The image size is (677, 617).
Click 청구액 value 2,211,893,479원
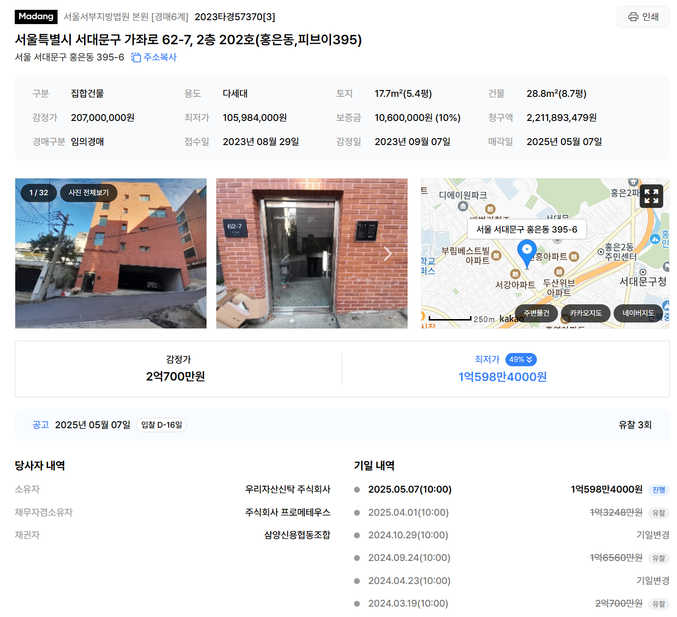pyautogui.click(x=561, y=118)
